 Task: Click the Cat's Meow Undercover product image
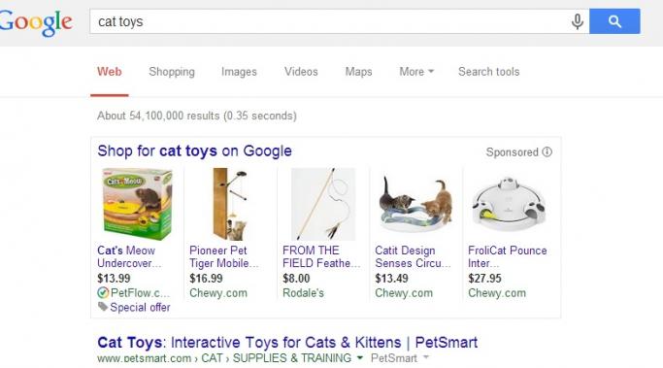138,204
